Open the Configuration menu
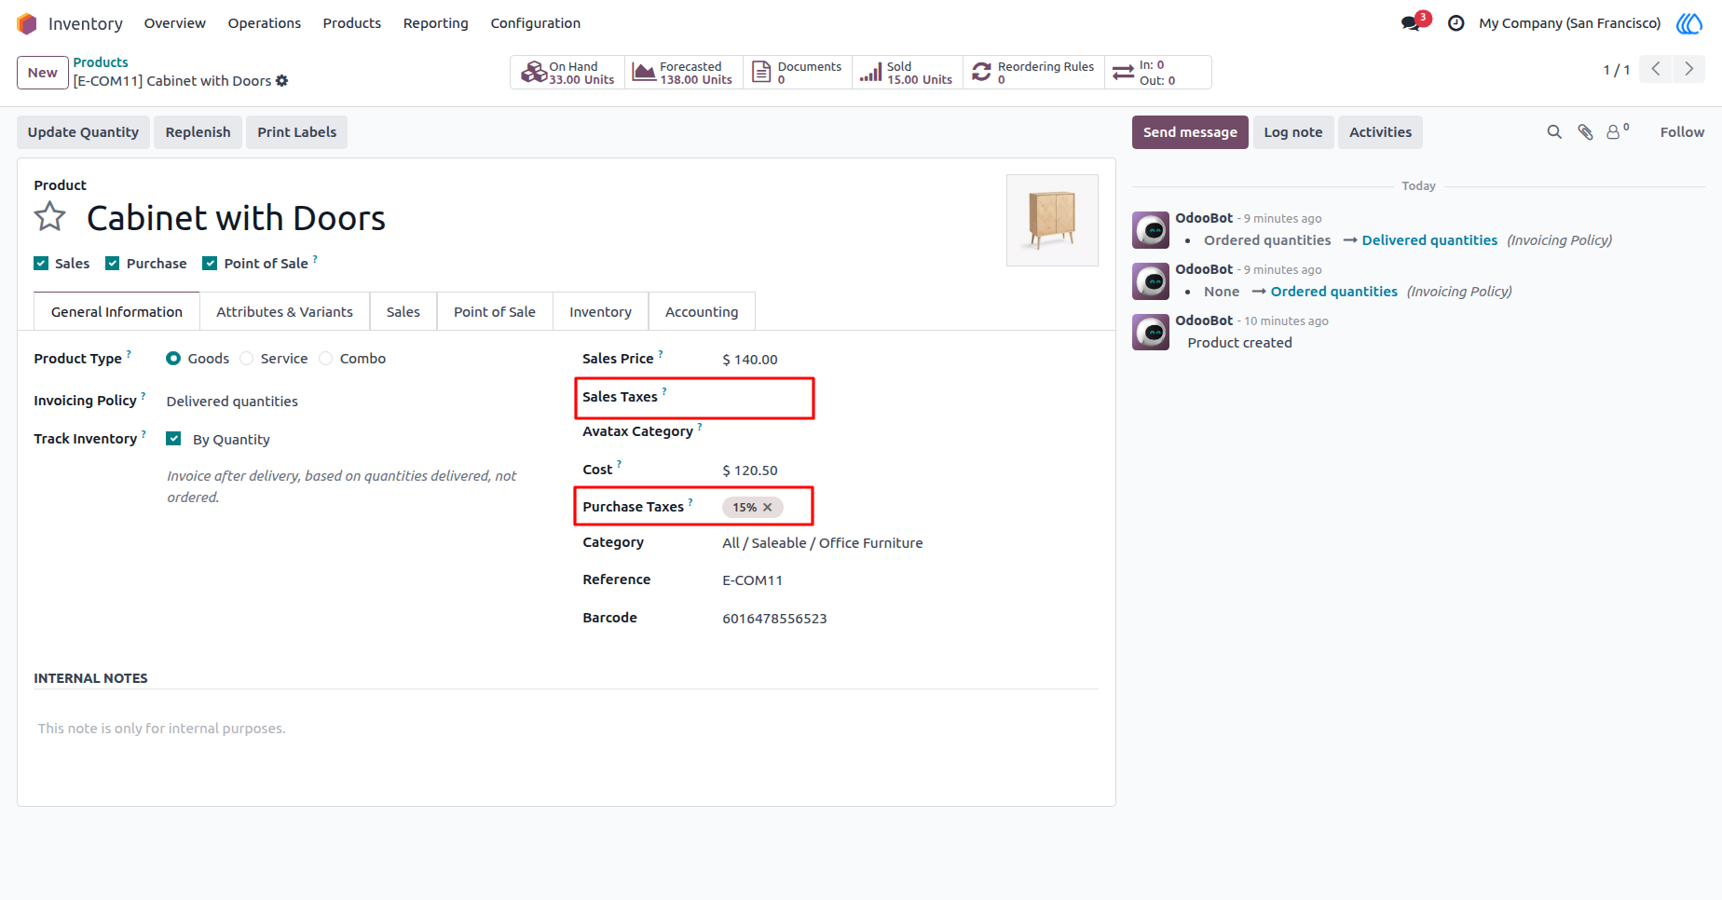This screenshot has height=900, width=1722. [536, 23]
